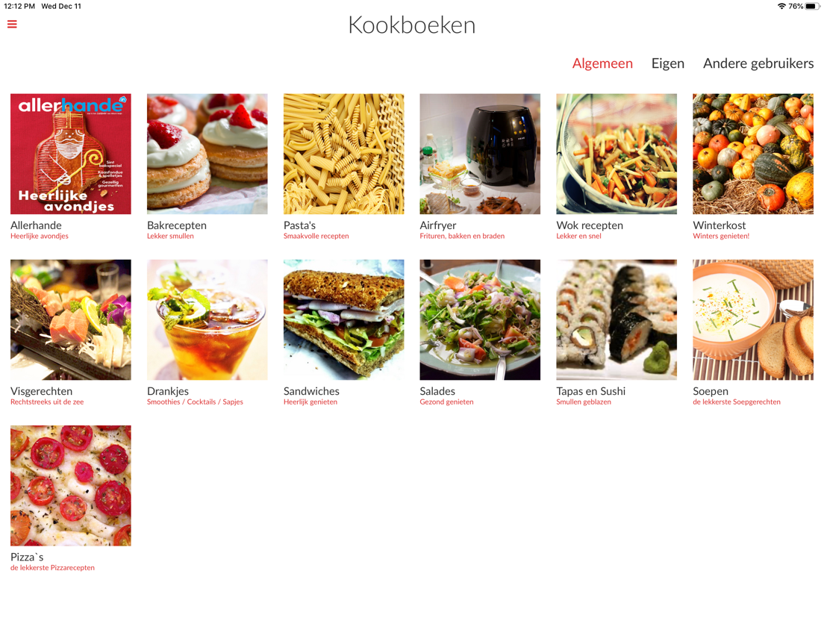Open the Wok recepten cookbook image

tap(617, 154)
